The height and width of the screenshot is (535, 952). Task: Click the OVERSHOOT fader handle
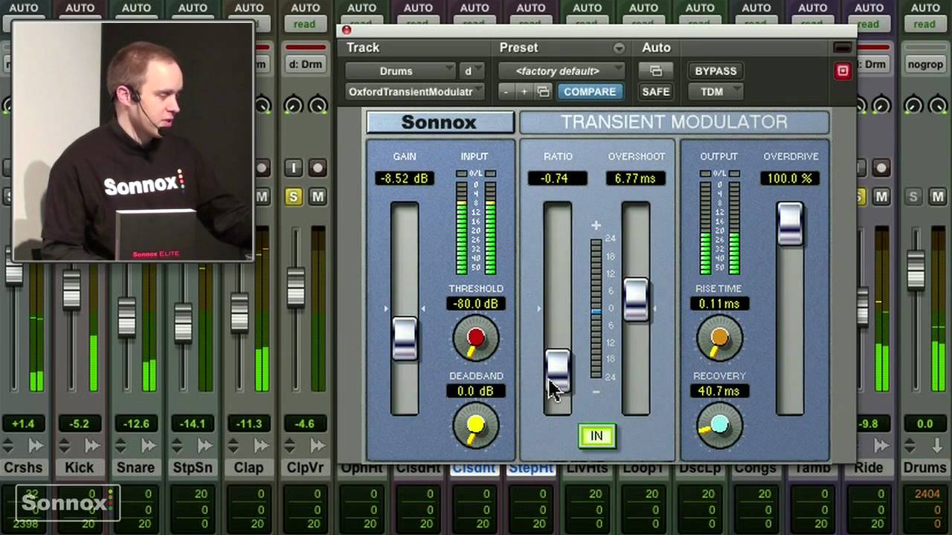637,299
